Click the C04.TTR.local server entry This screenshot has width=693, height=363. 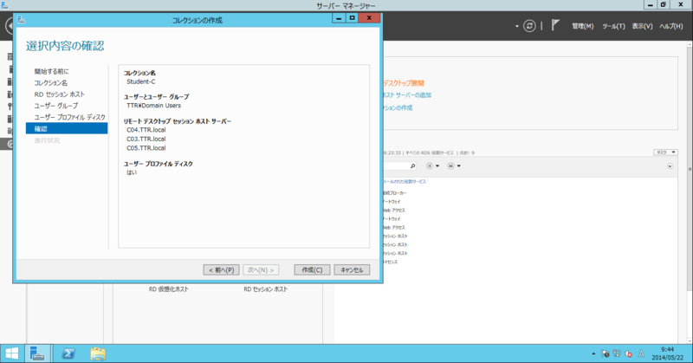click(146, 130)
